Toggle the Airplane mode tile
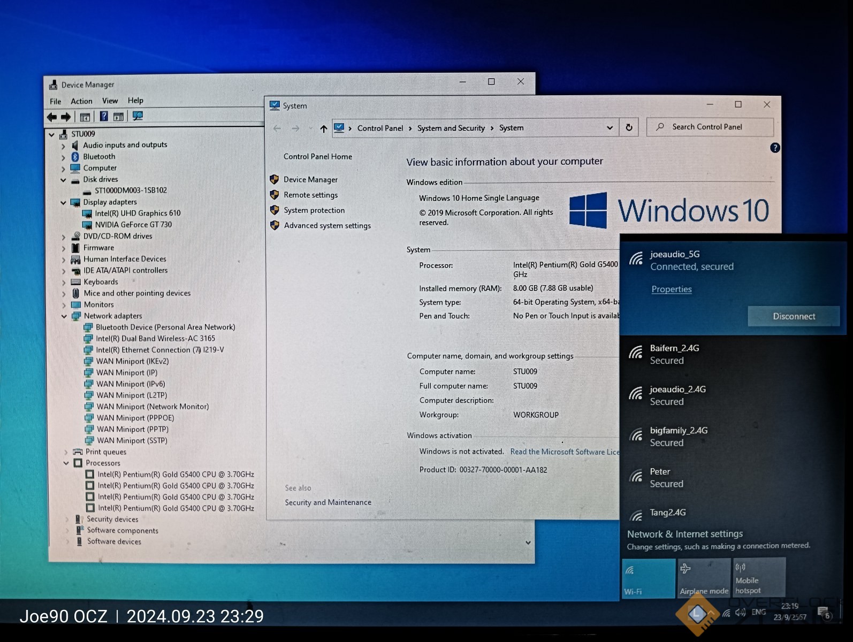853x642 pixels. pos(704,578)
